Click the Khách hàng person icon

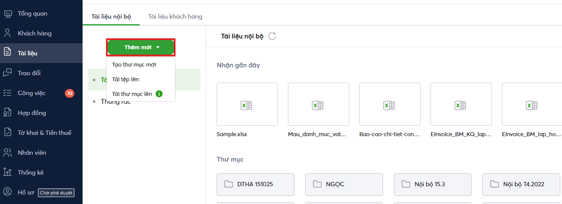(7, 34)
